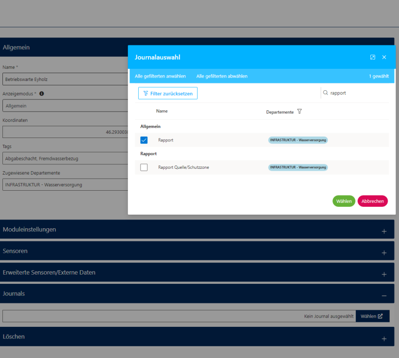The height and width of the screenshot is (358, 399).
Task: Select Alle gefilterten abwählen
Action: [x=222, y=76]
